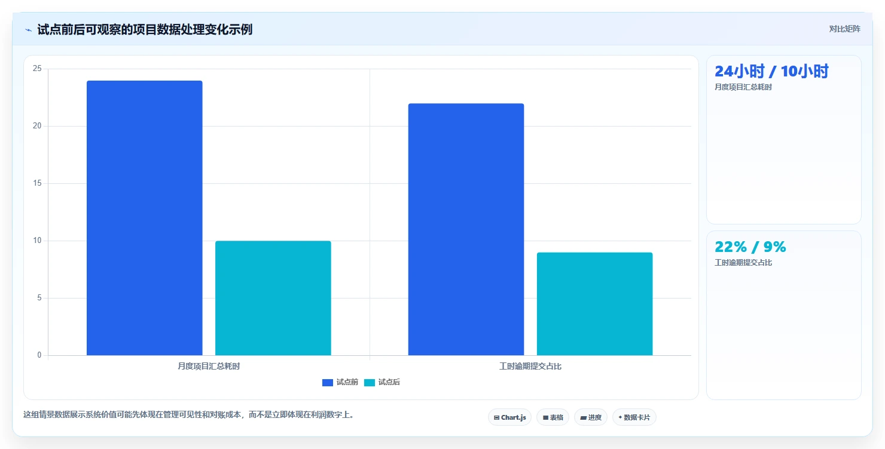Click the cyan bar for 月度项目汇总耗时
885x449 pixels.
pos(273,298)
